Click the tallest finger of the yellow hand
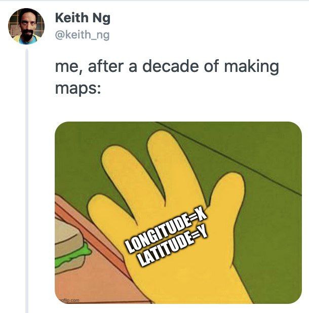 point(166,160)
